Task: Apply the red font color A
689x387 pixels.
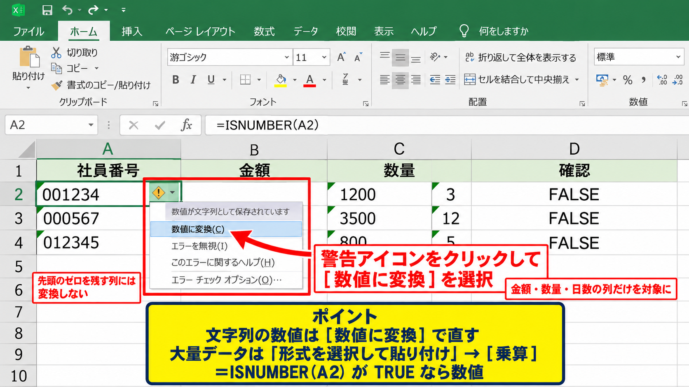Action: coord(310,80)
